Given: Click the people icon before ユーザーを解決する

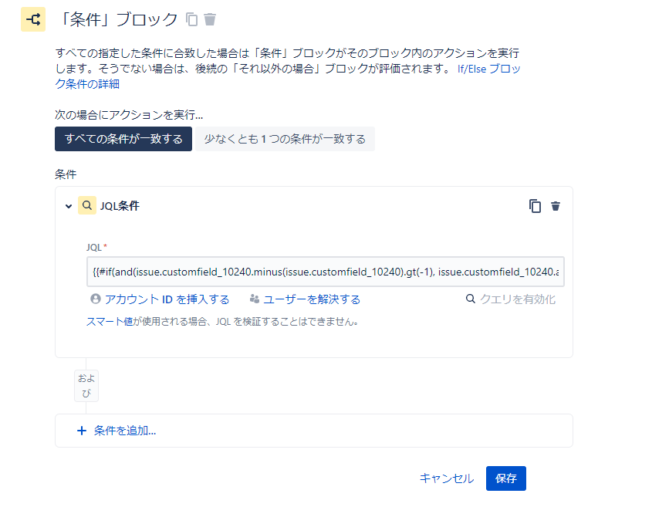Looking at the screenshot, I should [x=255, y=298].
